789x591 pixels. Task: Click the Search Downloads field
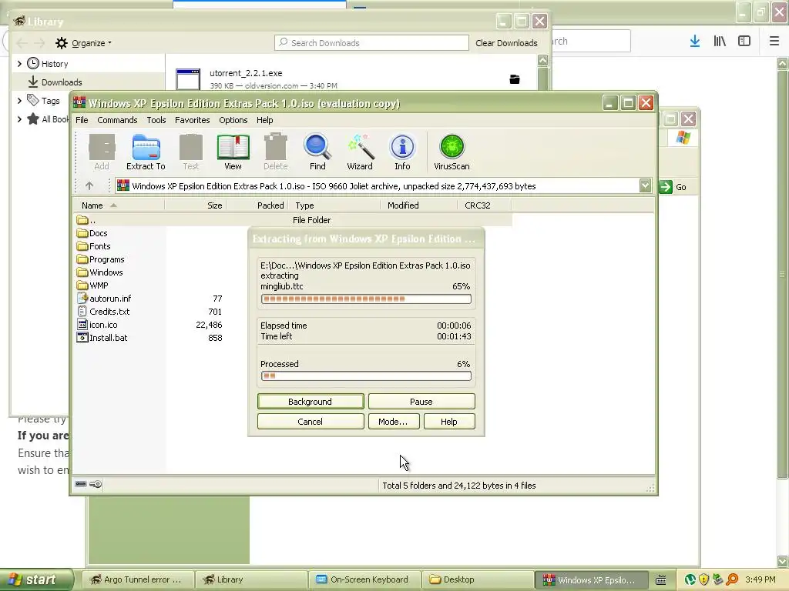pos(371,43)
